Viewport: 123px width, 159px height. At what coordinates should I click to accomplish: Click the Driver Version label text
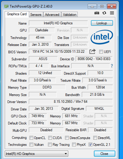17,102
